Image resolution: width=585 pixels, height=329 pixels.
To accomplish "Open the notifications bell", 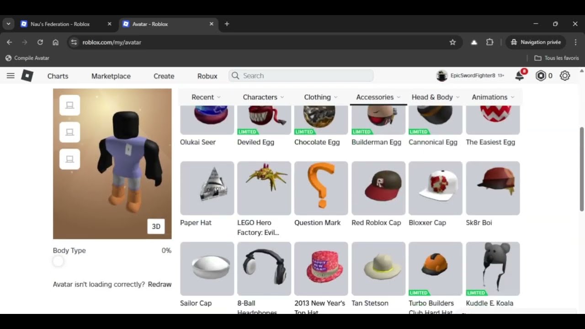I will (x=520, y=76).
